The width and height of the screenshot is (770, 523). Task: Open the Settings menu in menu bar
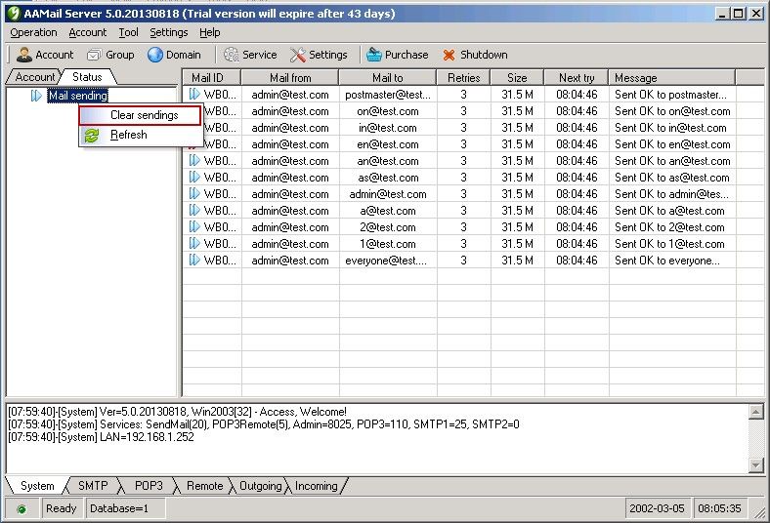pos(168,32)
